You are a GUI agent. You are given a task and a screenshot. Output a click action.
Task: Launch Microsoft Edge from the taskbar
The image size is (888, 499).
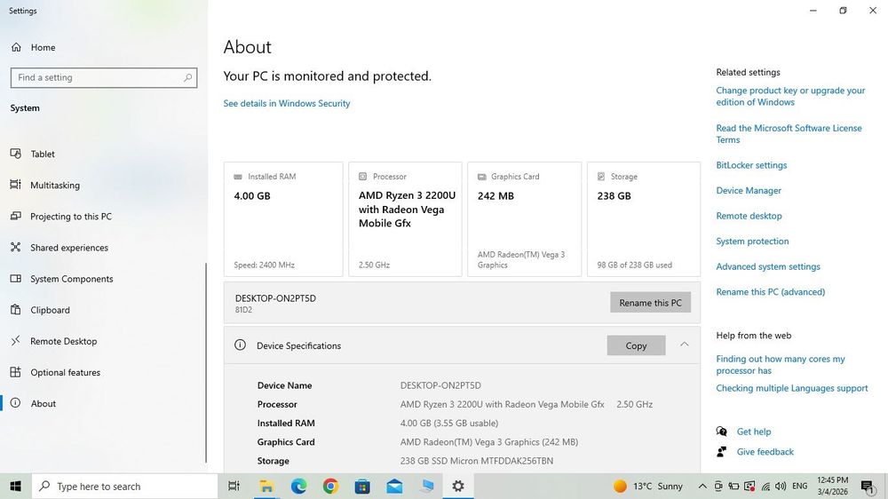298,486
